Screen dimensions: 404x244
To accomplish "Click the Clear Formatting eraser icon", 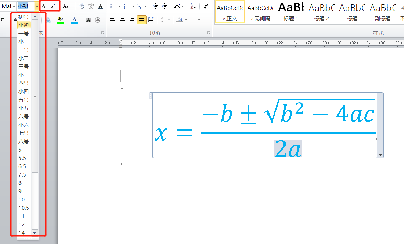I will click(81, 6).
